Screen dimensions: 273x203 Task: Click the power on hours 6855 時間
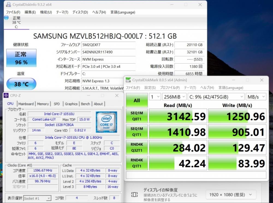tap(189, 74)
